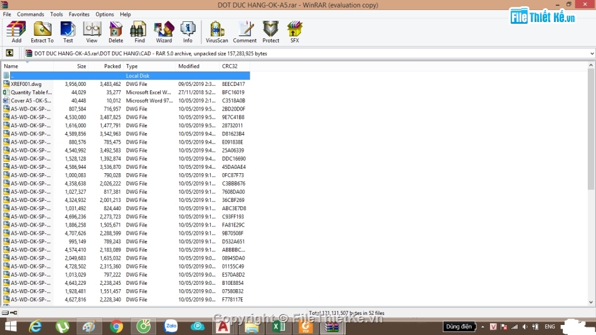
Task: Click the Protect archive icon
Action: coord(270,32)
